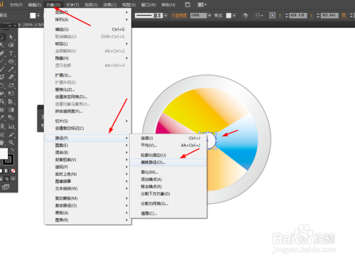
Task: Choose 扩展(X)... menu item
Action: [88, 75]
